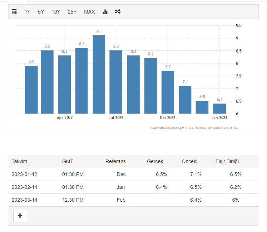Click the 6.4 bar for Jan 2023
This screenshot has height=232, width=267.
click(219, 109)
